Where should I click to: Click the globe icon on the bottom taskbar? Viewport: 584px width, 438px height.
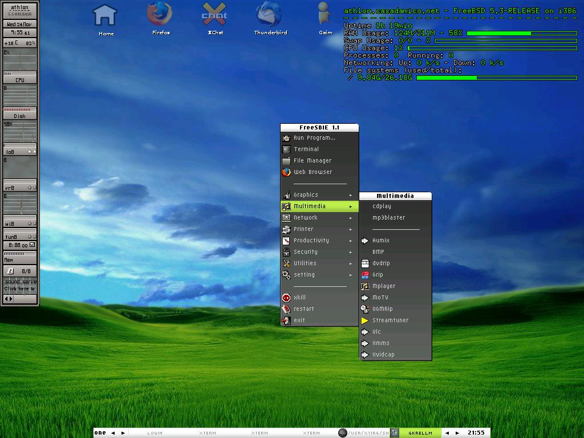[x=342, y=433]
